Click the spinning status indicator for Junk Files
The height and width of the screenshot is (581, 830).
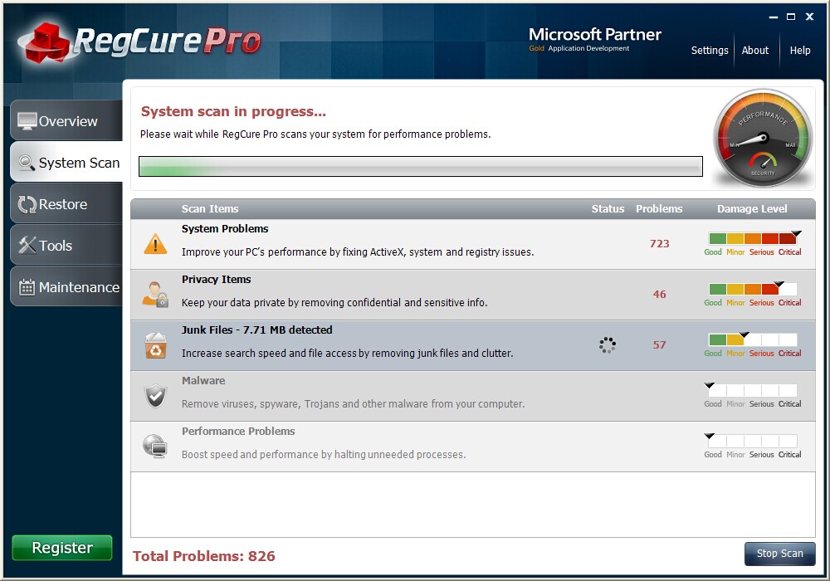pos(608,345)
